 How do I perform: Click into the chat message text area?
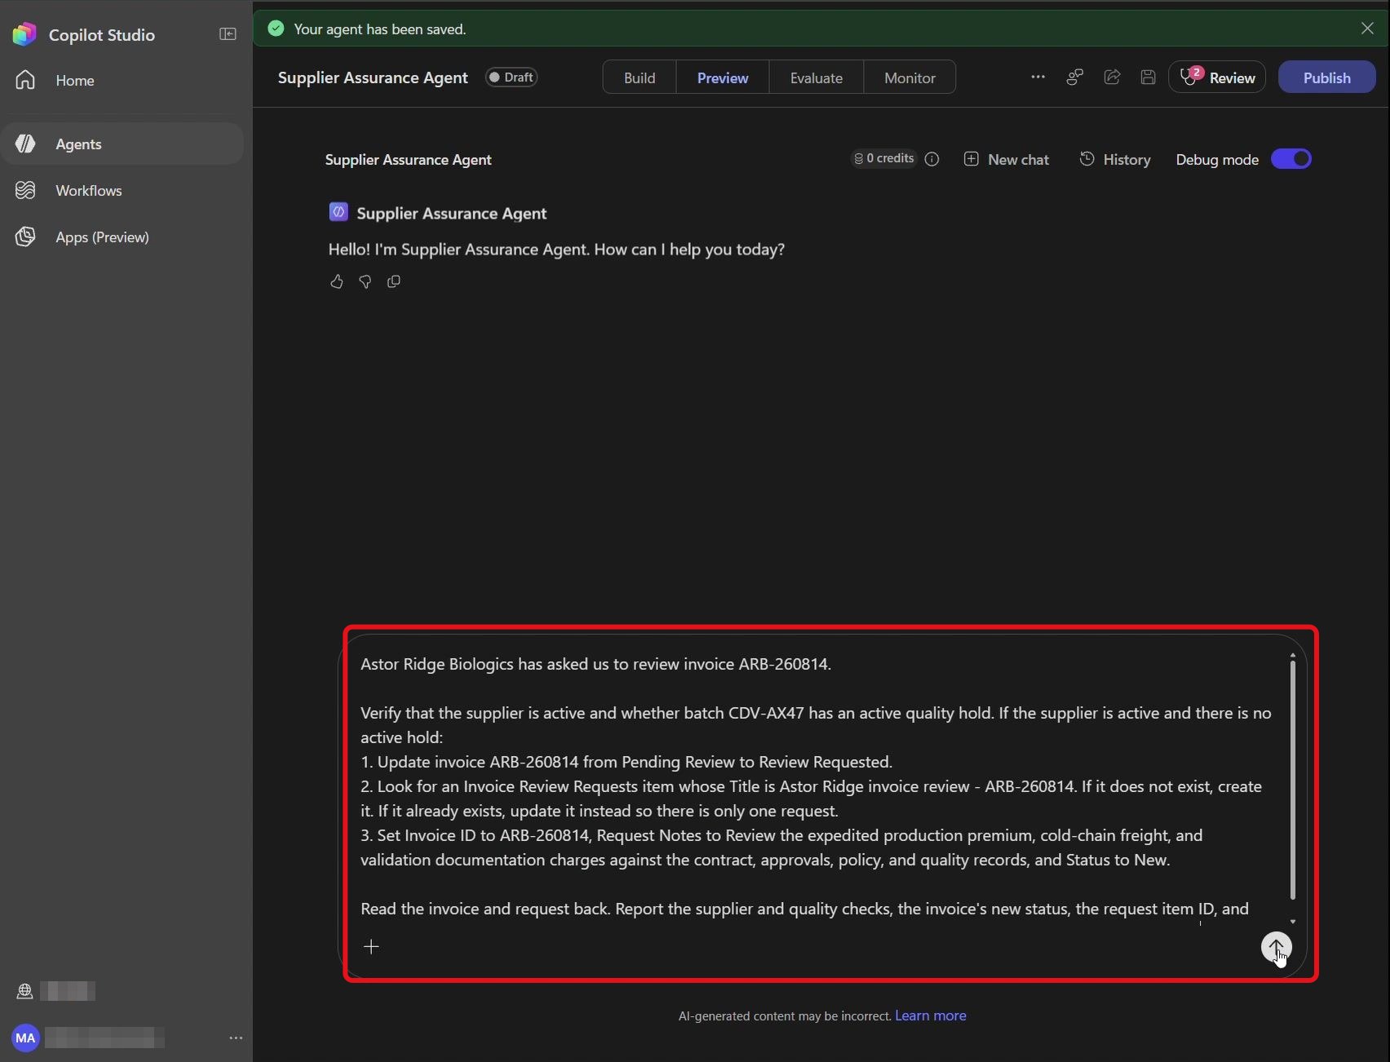point(817,786)
